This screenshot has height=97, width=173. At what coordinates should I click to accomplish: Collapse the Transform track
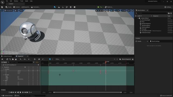[3, 67]
